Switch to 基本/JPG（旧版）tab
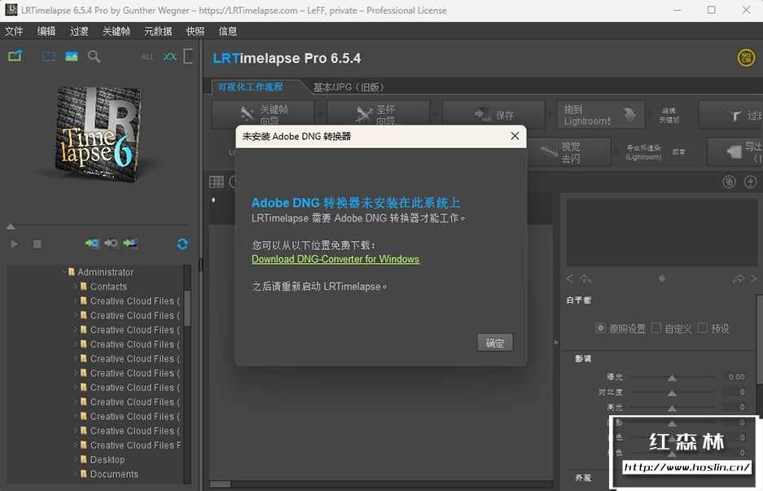The height and width of the screenshot is (491, 763). click(349, 87)
